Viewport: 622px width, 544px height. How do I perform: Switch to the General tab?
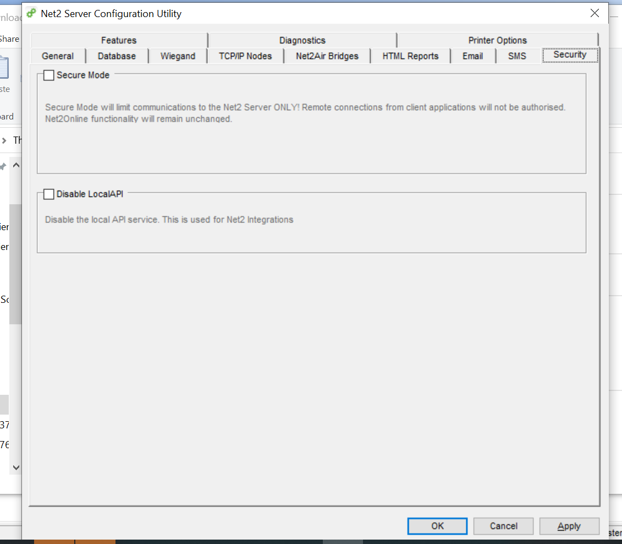[58, 56]
